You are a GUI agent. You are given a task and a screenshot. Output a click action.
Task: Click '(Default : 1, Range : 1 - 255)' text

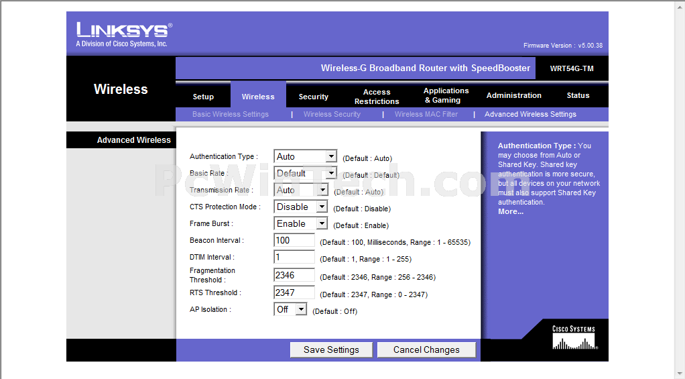pos(366,259)
